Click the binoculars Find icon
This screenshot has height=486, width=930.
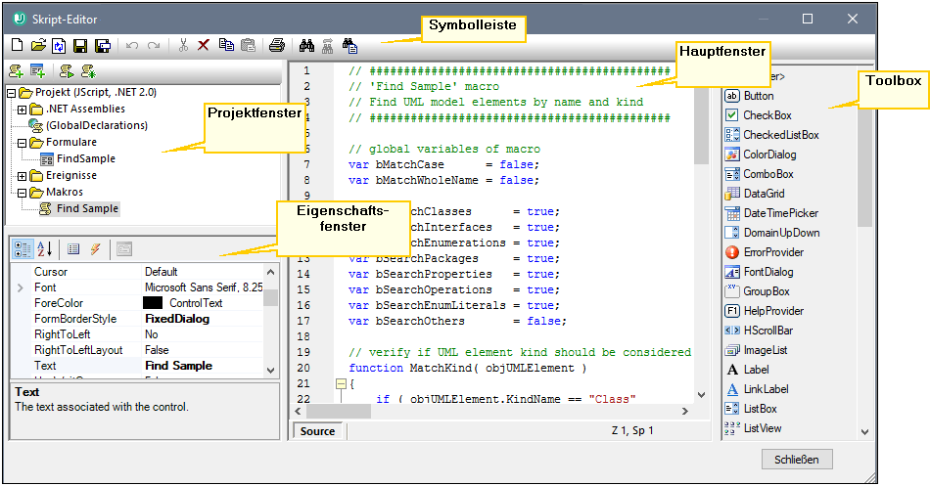305,45
